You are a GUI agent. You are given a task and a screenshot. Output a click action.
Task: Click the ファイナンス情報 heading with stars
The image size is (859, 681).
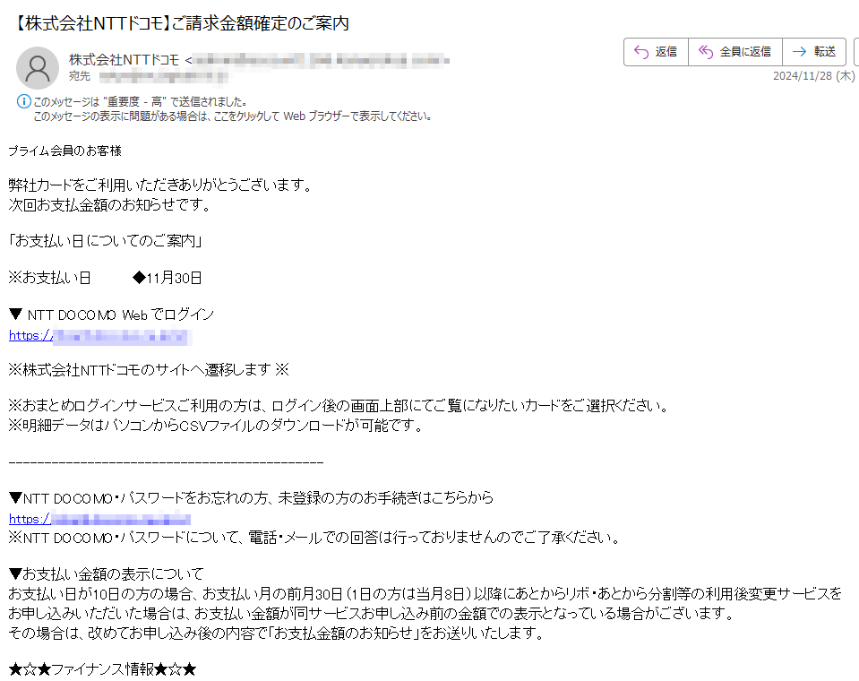[102, 669]
